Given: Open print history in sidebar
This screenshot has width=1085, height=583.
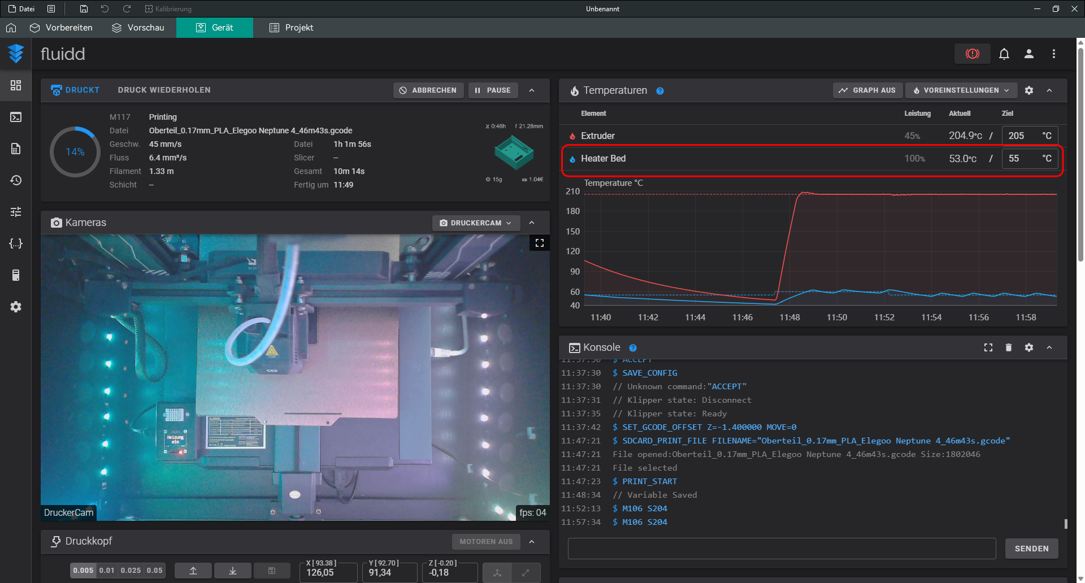Looking at the screenshot, I should 16,180.
